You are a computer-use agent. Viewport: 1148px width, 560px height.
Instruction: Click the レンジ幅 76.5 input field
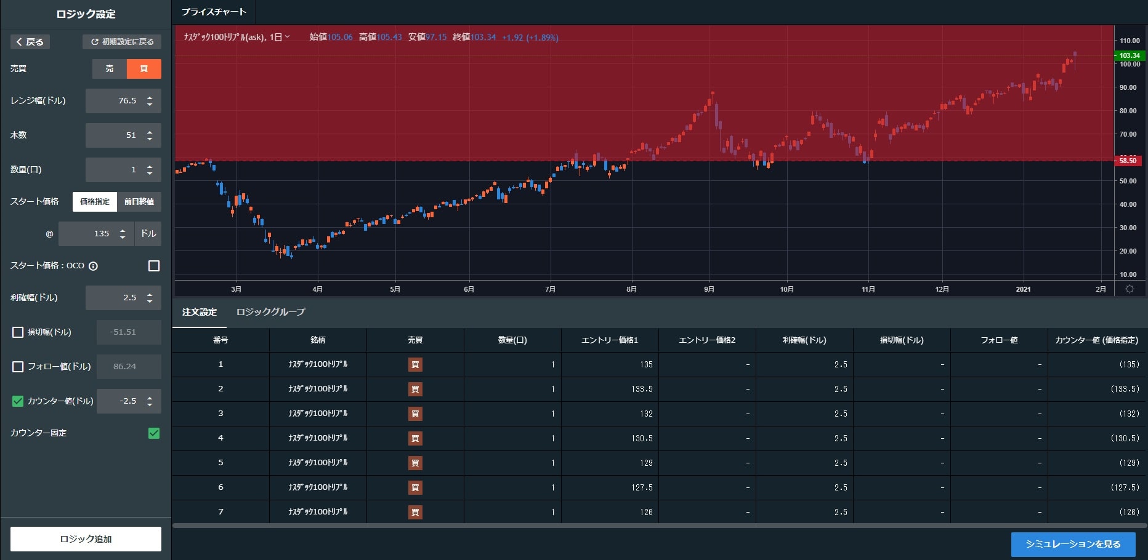tap(123, 101)
